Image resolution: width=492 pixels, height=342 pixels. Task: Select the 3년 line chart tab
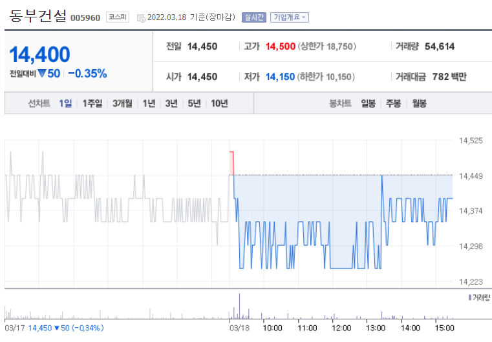pyautogui.click(x=171, y=103)
